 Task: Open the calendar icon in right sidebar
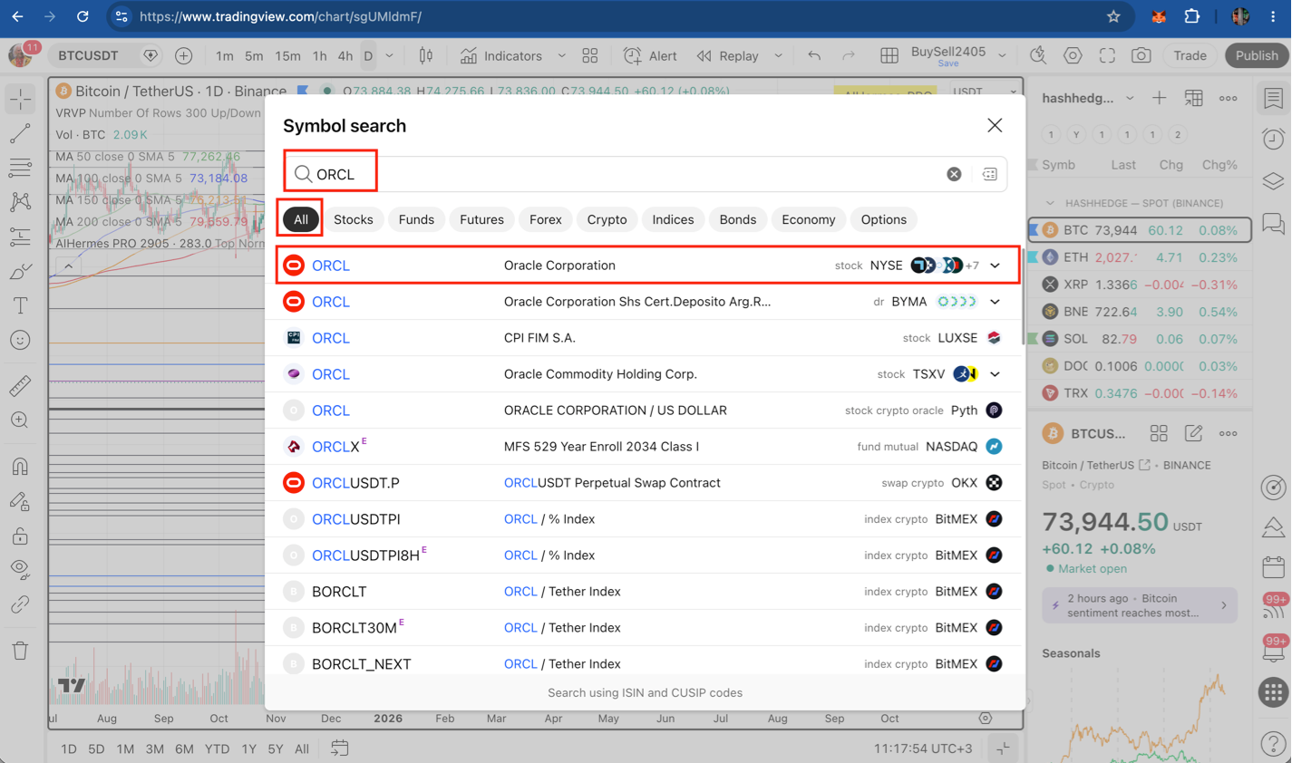pyautogui.click(x=1274, y=567)
